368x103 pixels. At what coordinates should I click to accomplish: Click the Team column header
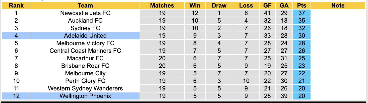85,6
